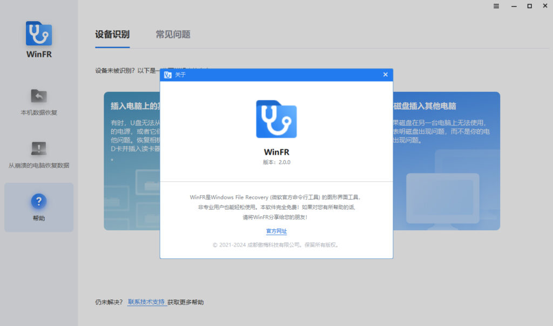Image resolution: width=553 pixels, height=326 pixels.
Task: Click the 版本：2.0.0 version text
Action: (x=276, y=162)
